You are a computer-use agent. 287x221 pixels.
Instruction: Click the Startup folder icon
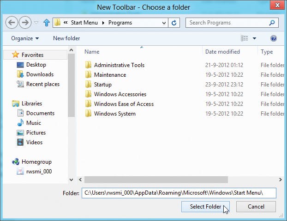pos(88,84)
